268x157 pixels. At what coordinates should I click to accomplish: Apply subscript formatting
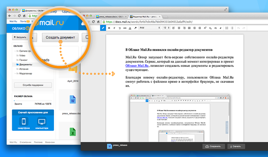211,28
